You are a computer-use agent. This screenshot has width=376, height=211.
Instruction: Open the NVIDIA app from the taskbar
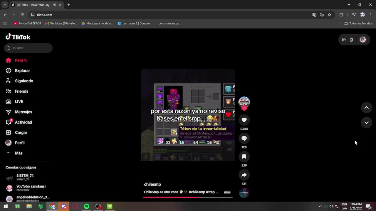pyautogui.click(x=110, y=206)
